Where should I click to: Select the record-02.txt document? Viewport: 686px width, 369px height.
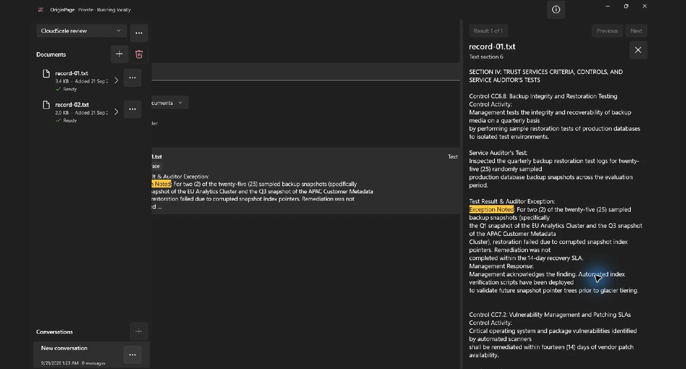[x=81, y=112]
